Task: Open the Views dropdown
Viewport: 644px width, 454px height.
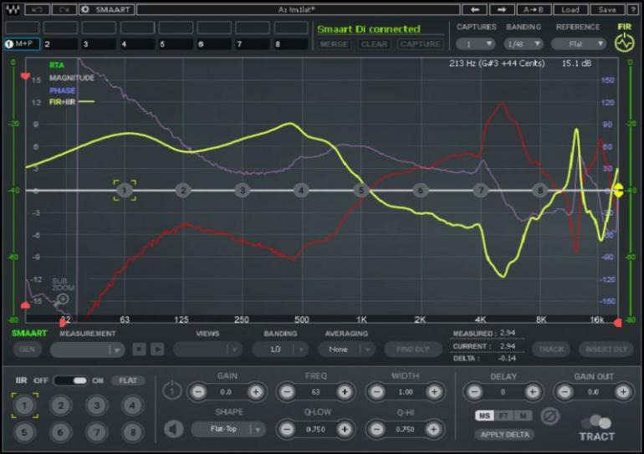Action: (207, 349)
